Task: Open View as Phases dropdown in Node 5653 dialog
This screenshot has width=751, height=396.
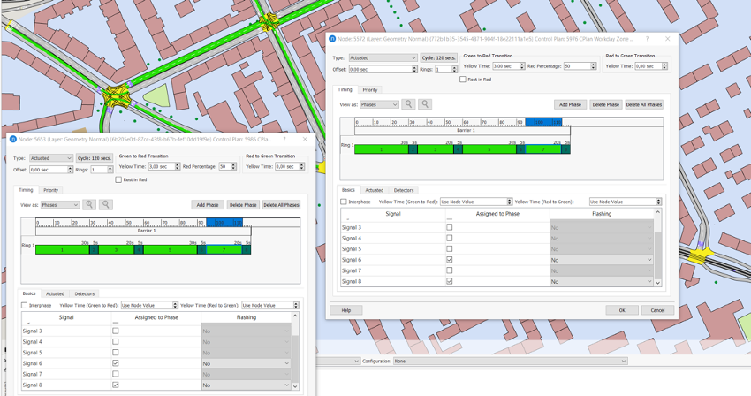Action: pos(59,205)
